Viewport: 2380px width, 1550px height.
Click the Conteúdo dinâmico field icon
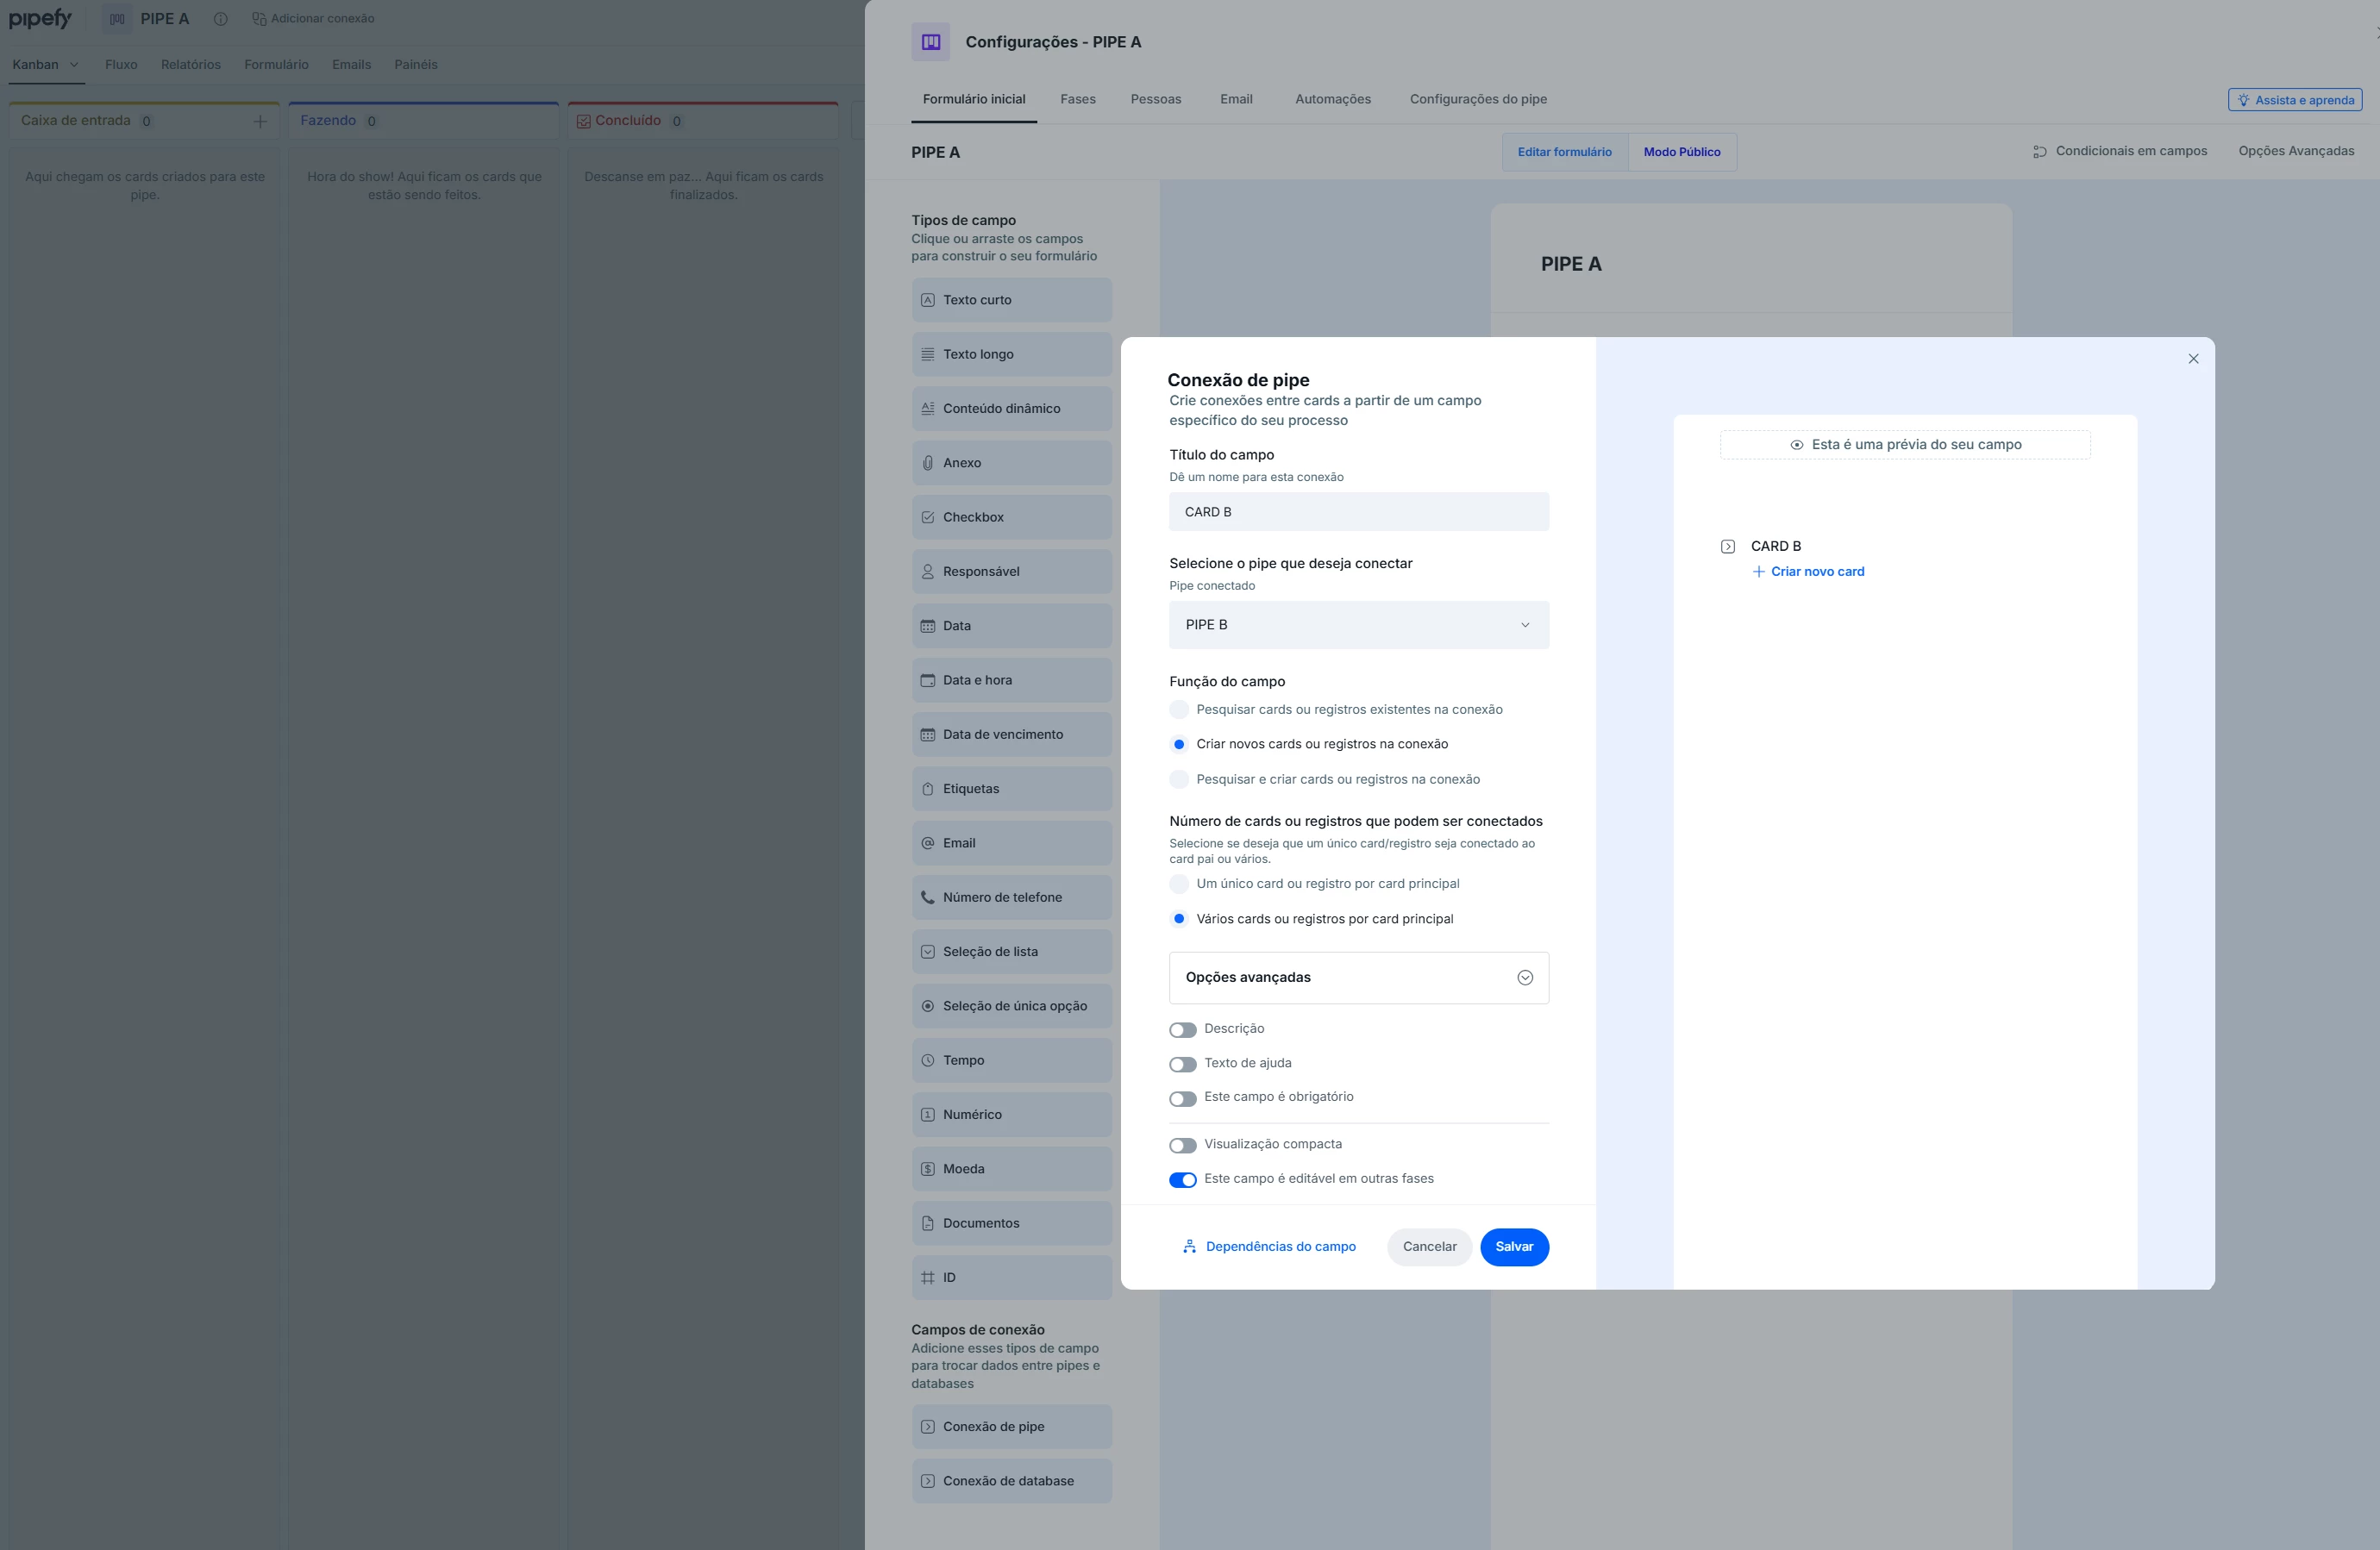tap(927, 408)
